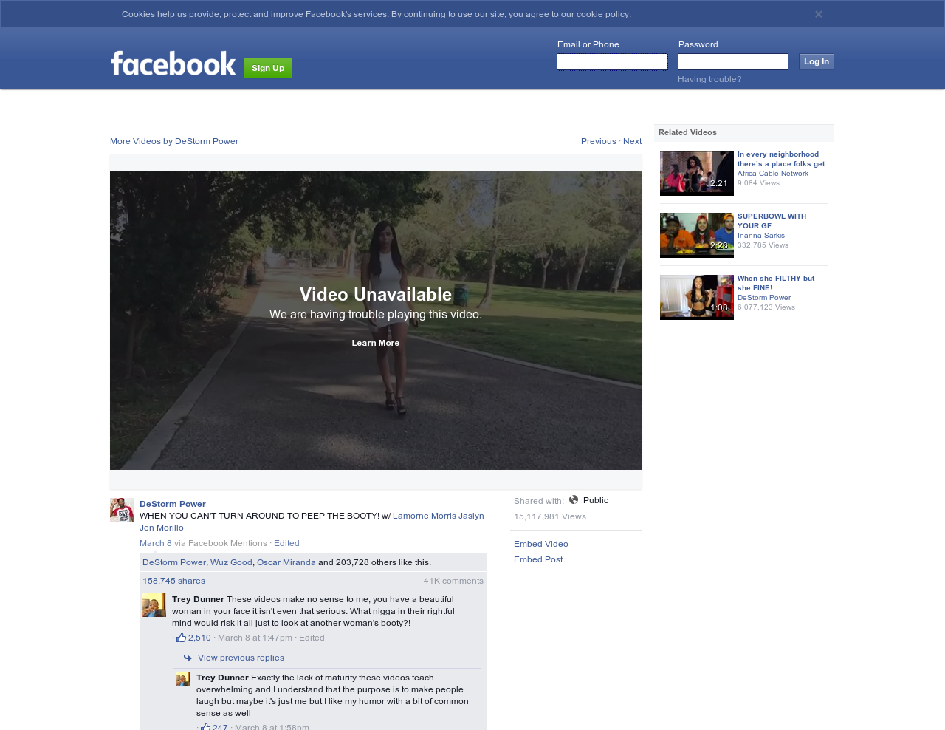Open the Having trouble? link
Screen dimensions: 945x730
[x=709, y=79]
